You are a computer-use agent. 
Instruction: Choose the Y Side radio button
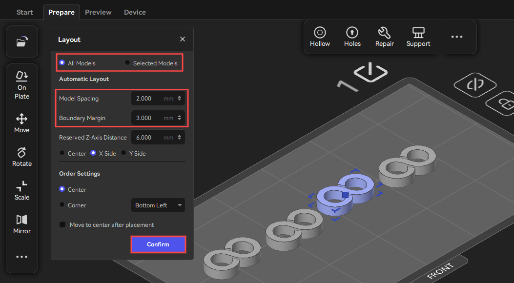pos(124,153)
